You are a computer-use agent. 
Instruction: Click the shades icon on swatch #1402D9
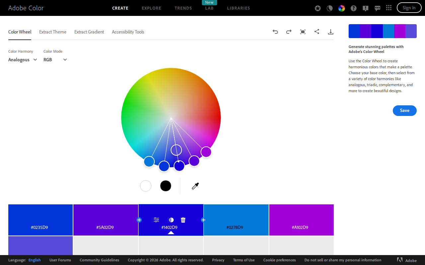[171, 220]
